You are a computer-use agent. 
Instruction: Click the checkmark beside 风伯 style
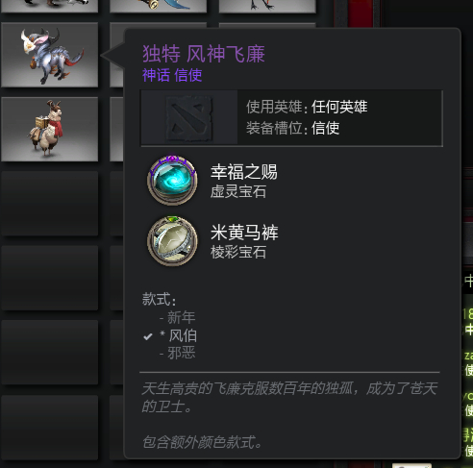148,336
